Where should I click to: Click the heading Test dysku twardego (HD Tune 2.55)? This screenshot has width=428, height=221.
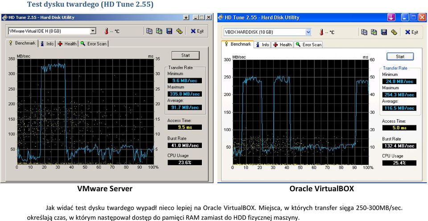coord(91,4)
